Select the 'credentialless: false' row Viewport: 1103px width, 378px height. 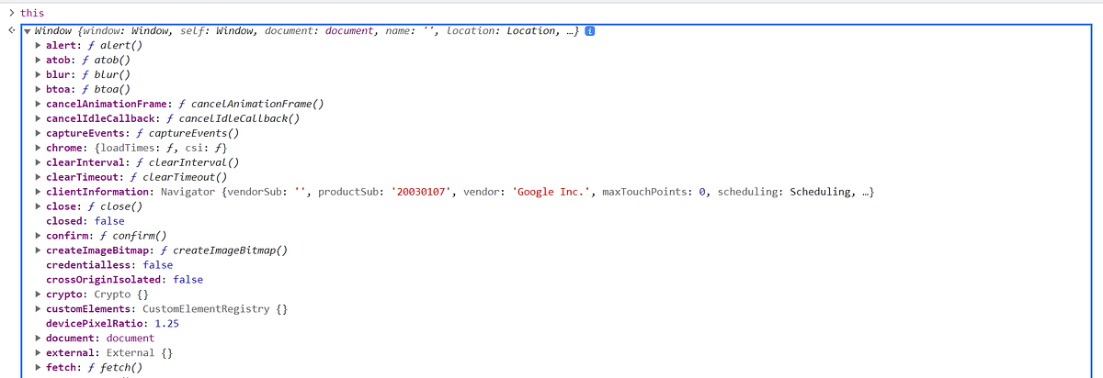pyautogui.click(x=109, y=265)
